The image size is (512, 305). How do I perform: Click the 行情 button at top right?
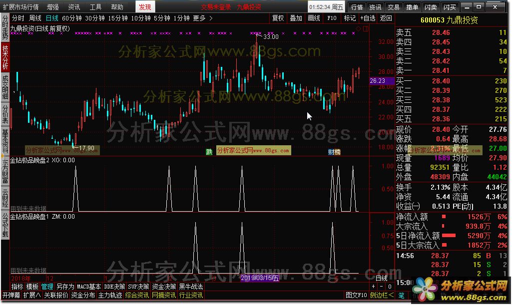click(357, 7)
